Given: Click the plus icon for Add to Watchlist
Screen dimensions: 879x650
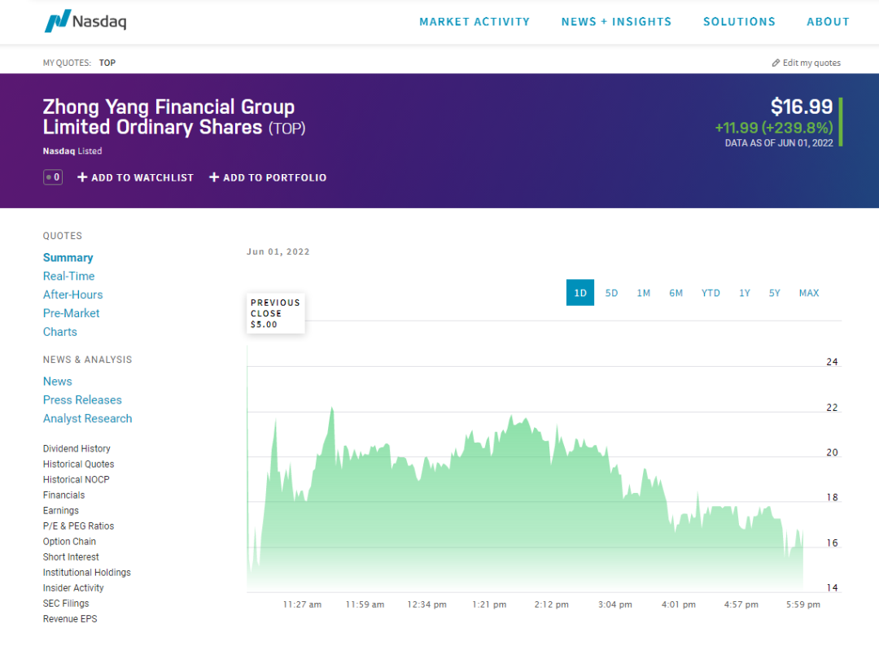Looking at the screenshot, I should click(82, 177).
